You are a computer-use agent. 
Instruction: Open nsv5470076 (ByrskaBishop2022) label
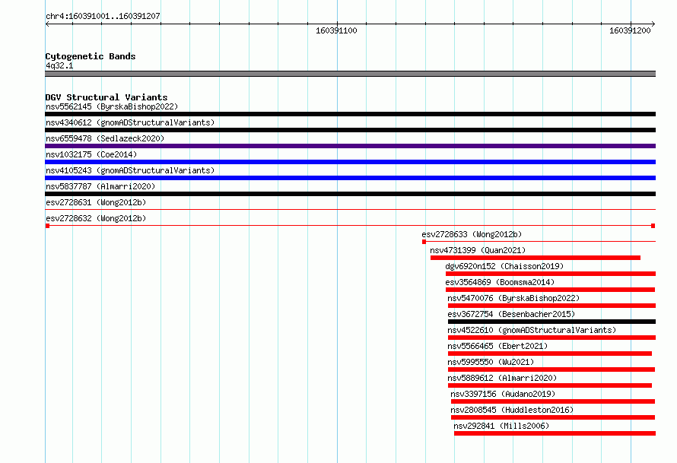click(x=513, y=298)
